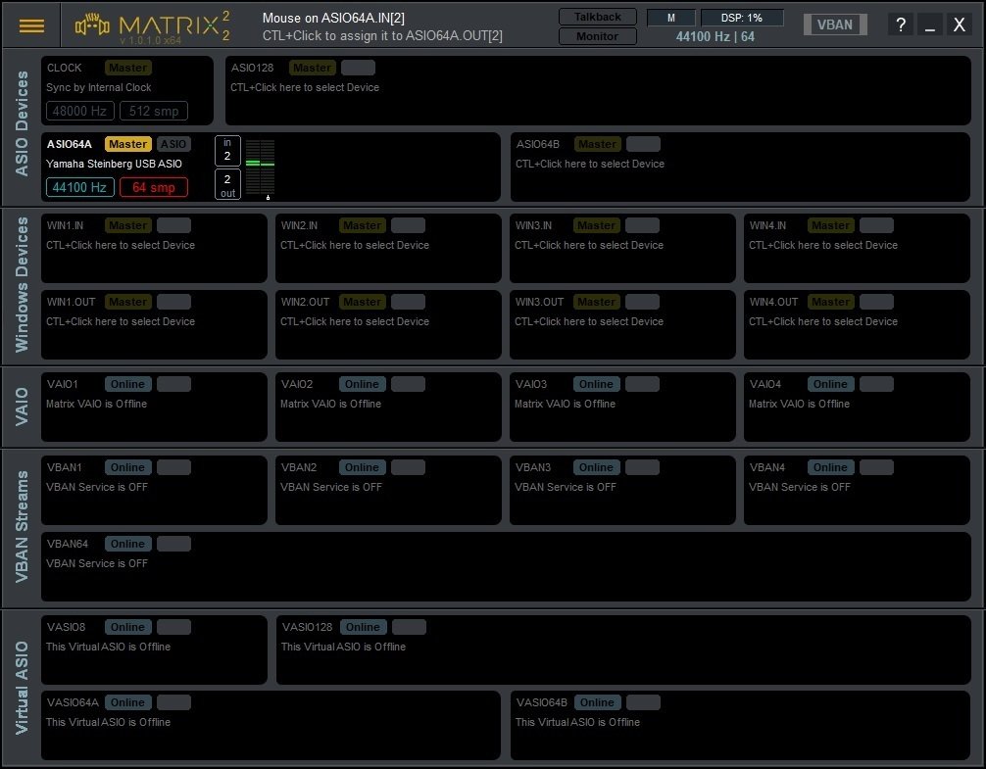986x769 pixels.
Task: Toggle Online on VASIO64B
Action: (x=598, y=702)
